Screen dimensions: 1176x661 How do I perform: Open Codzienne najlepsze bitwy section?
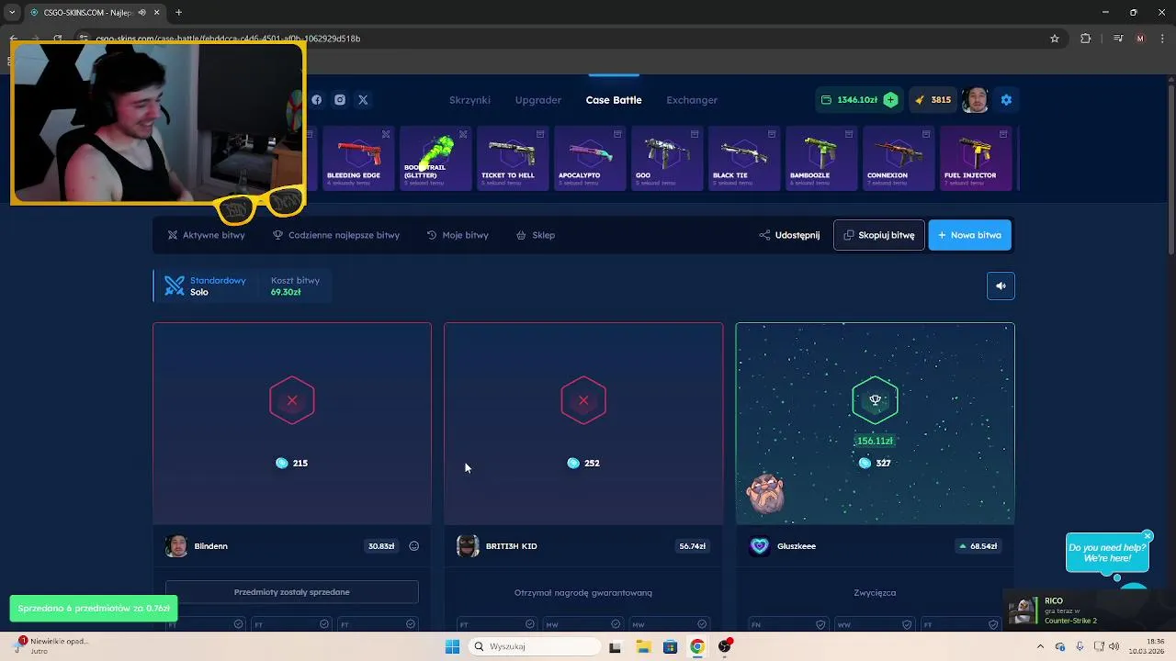click(336, 235)
